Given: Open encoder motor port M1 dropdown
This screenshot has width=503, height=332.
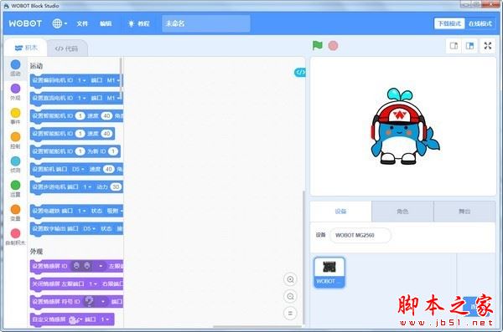Looking at the screenshot, I should 113,80.
